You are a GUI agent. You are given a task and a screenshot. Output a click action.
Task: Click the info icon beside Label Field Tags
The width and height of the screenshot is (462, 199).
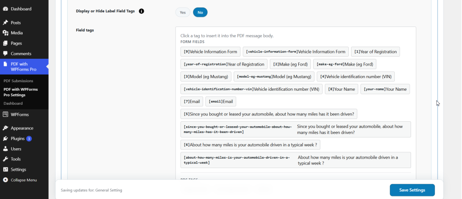click(x=141, y=11)
